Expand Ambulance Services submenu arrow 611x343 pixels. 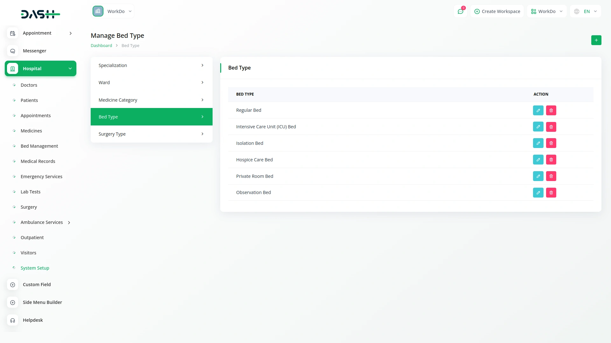click(x=69, y=223)
